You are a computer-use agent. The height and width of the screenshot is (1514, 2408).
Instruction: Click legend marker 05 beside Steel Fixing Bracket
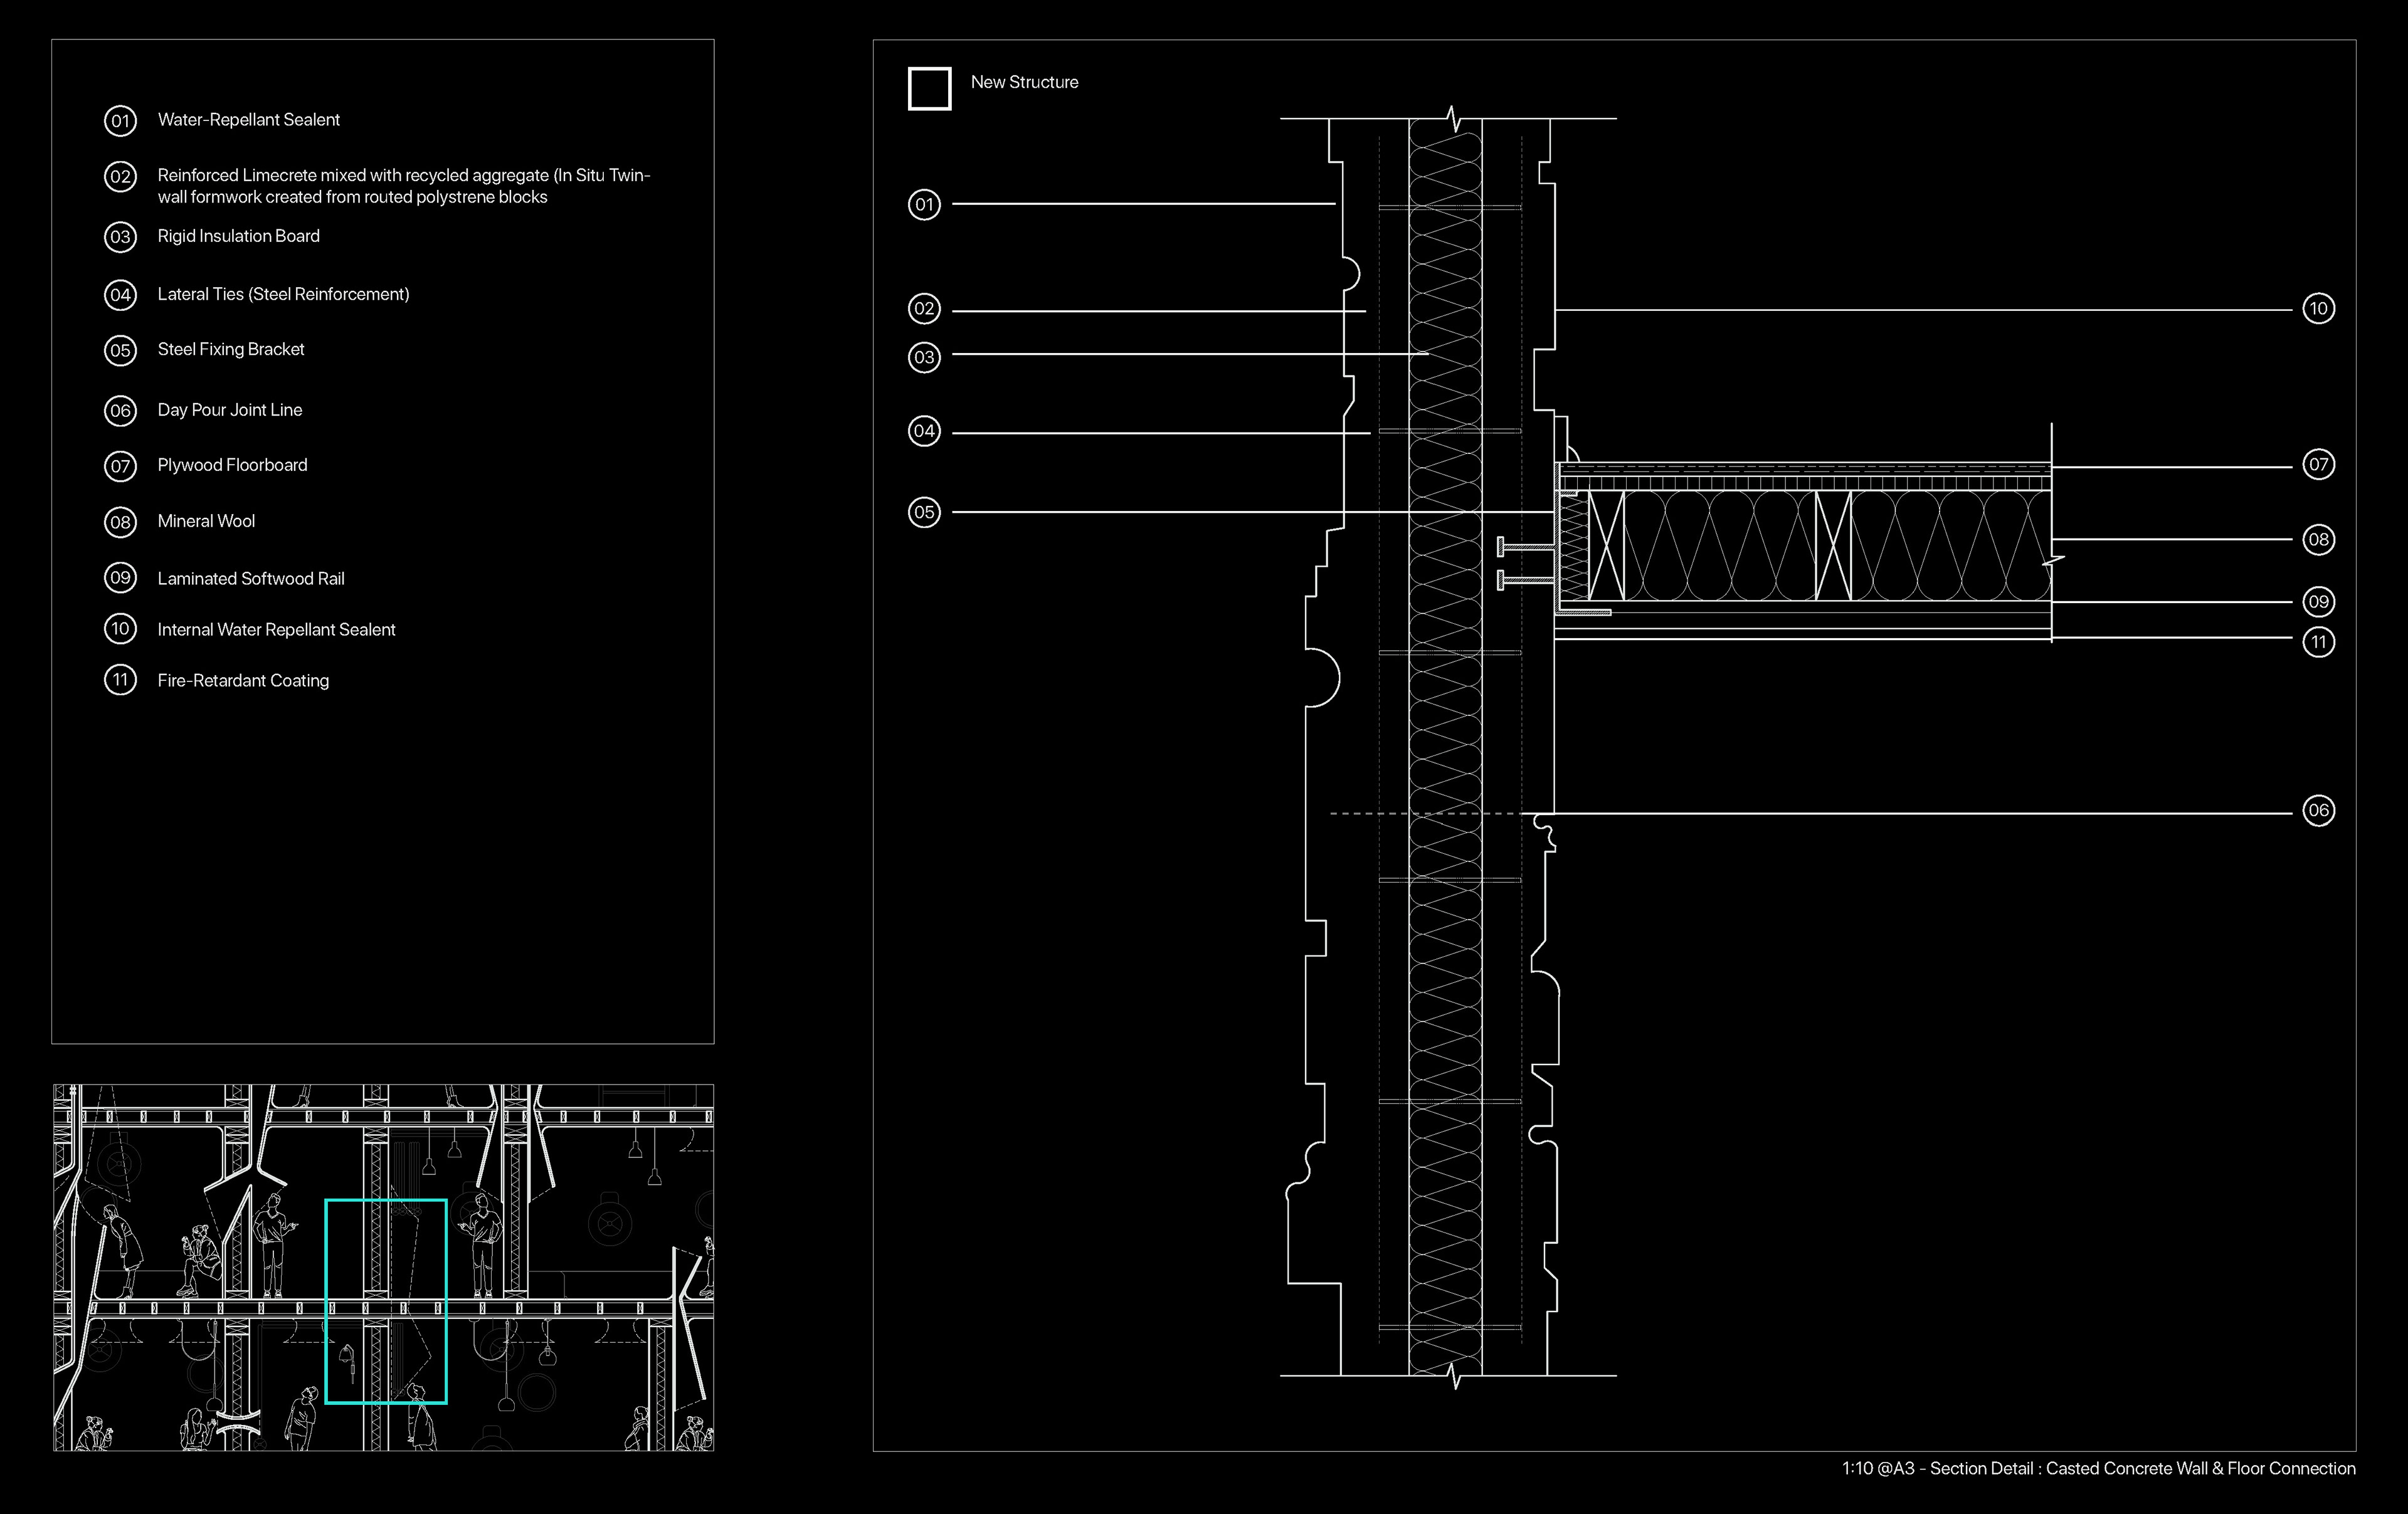pyautogui.click(x=120, y=350)
